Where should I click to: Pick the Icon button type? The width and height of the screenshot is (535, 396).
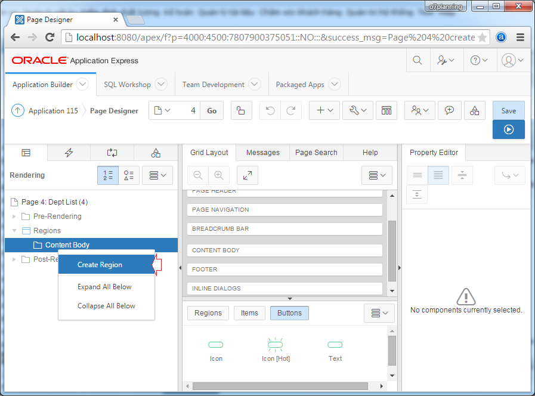pos(216,351)
